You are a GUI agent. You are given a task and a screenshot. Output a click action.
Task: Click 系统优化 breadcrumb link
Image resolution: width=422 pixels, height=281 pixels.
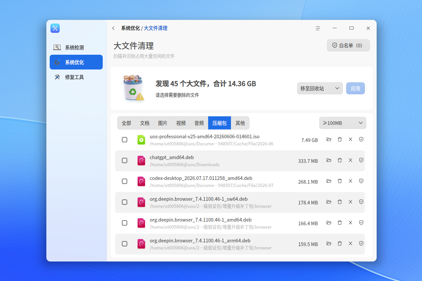point(131,28)
